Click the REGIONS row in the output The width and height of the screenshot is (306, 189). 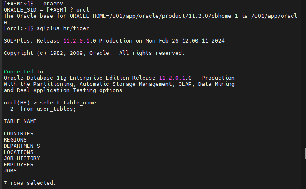(x=15, y=140)
